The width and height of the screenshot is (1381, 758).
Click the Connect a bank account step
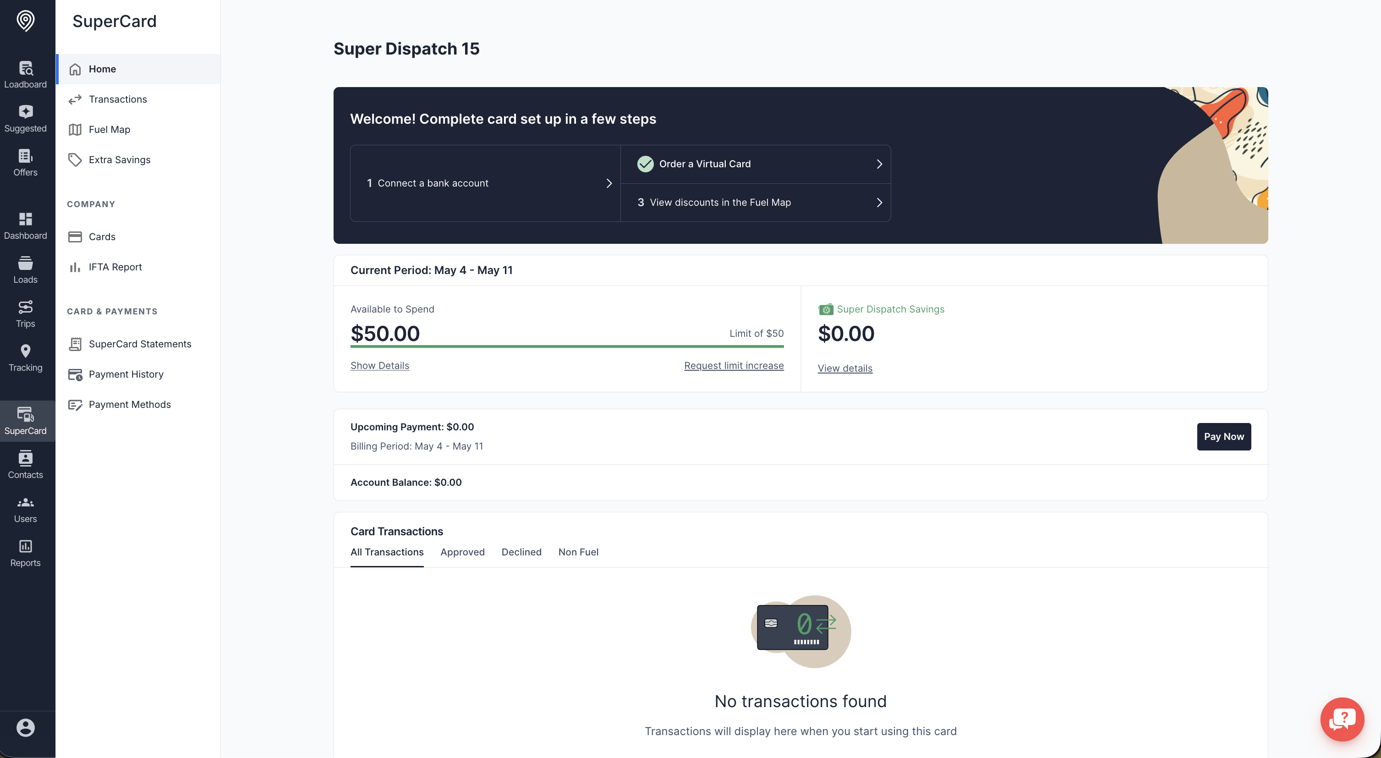(485, 183)
